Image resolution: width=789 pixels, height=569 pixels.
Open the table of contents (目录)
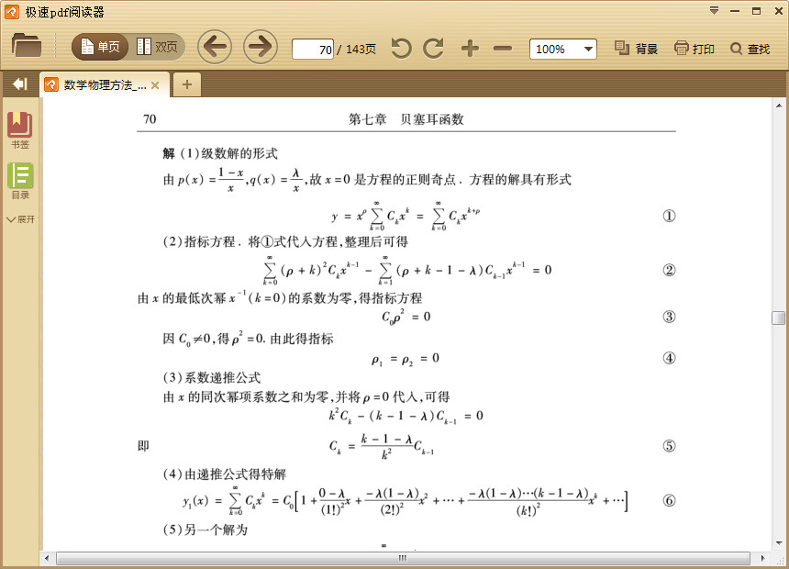click(20, 182)
